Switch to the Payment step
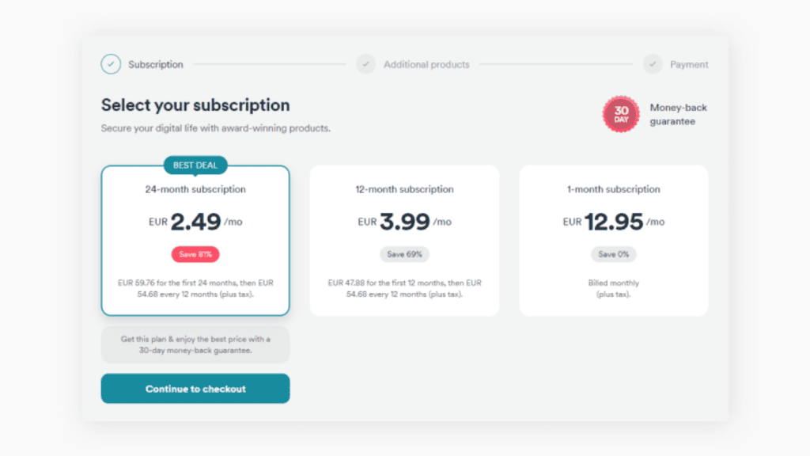Viewport: 810px width, 456px height. [x=688, y=64]
